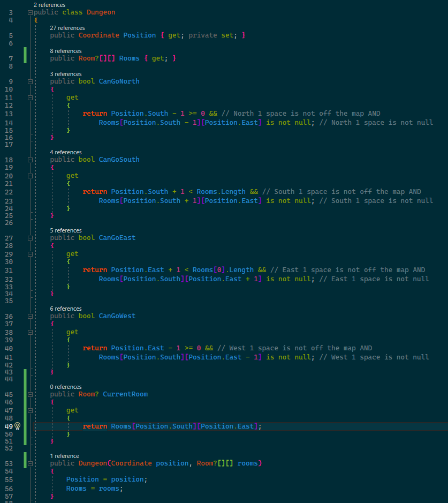Open the '1 reference' CodeLens above constructor
Viewport: 448px width, 503px height.
[x=64, y=456]
